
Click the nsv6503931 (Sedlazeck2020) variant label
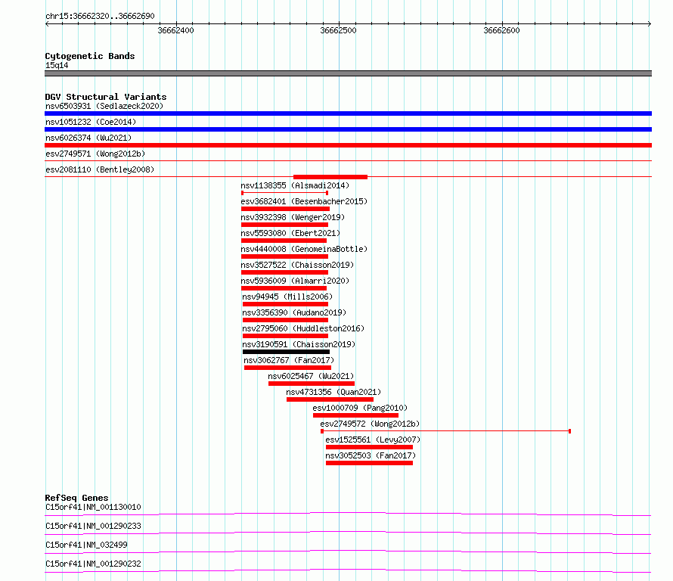pyautogui.click(x=104, y=106)
